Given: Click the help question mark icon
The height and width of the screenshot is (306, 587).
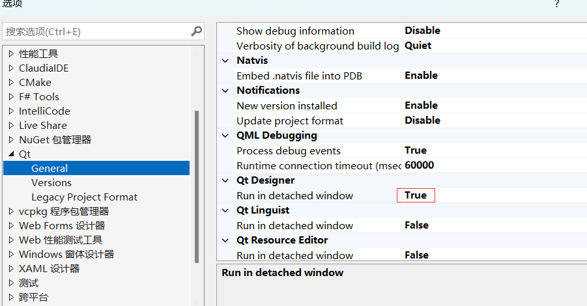Looking at the screenshot, I should pyautogui.click(x=557, y=4).
